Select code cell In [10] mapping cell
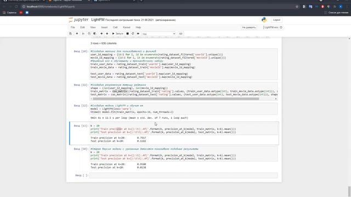 tap(184, 64)
